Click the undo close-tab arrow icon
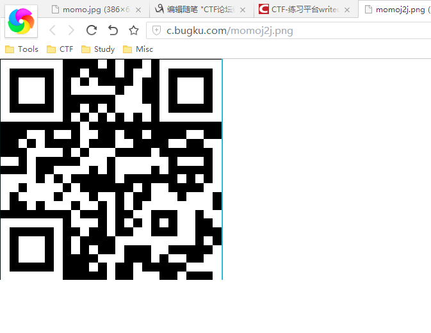The height and width of the screenshot is (333, 431). [x=113, y=30]
